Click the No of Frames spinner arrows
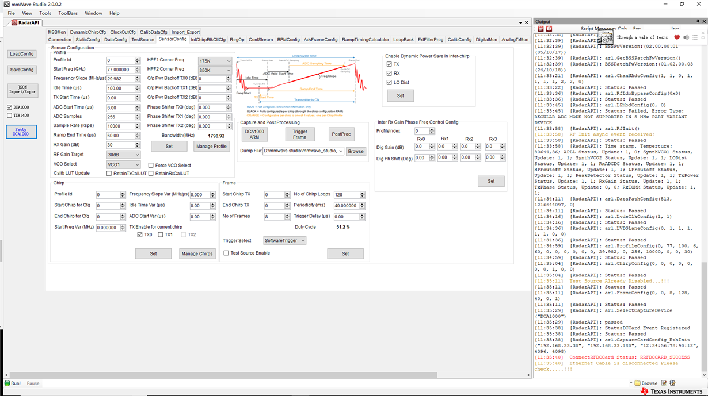This screenshot has height=396, width=708. tap(287, 217)
